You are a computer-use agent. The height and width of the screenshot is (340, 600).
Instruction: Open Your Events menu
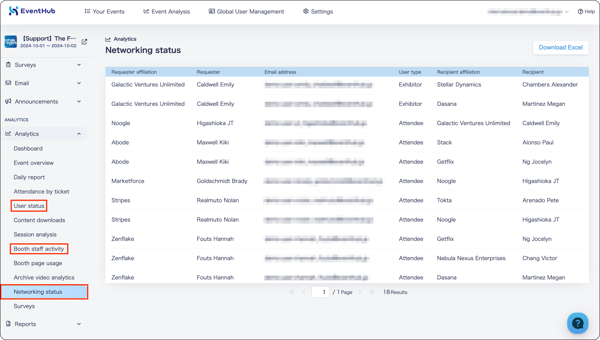pyautogui.click(x=104, y=11)
